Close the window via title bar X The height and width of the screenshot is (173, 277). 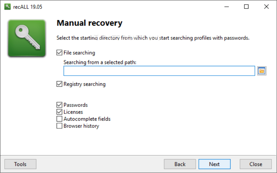pos(267,7)
